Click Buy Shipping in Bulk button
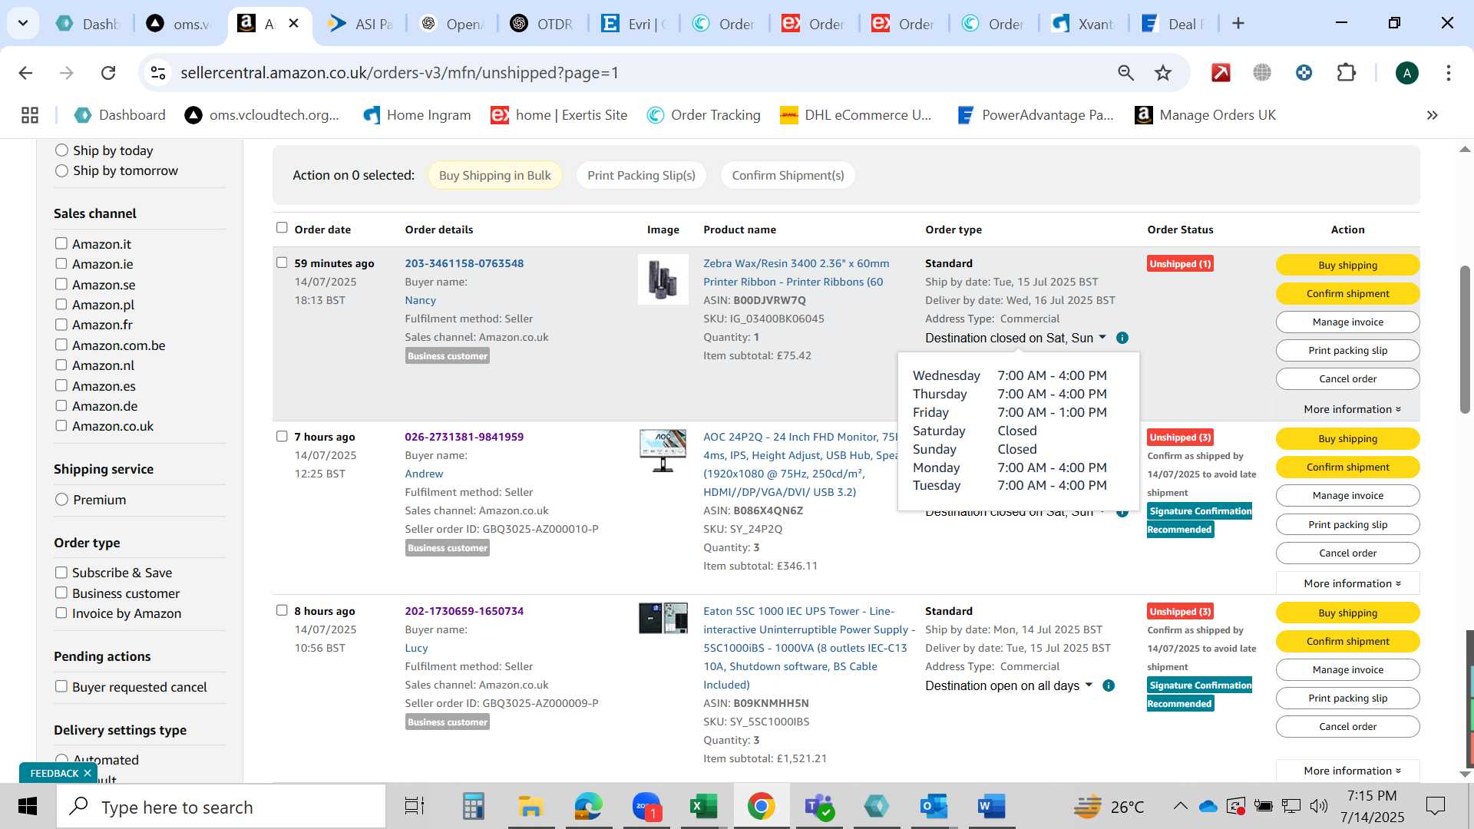This screenshot has width=1474, height=829. (x=494, y=175)
